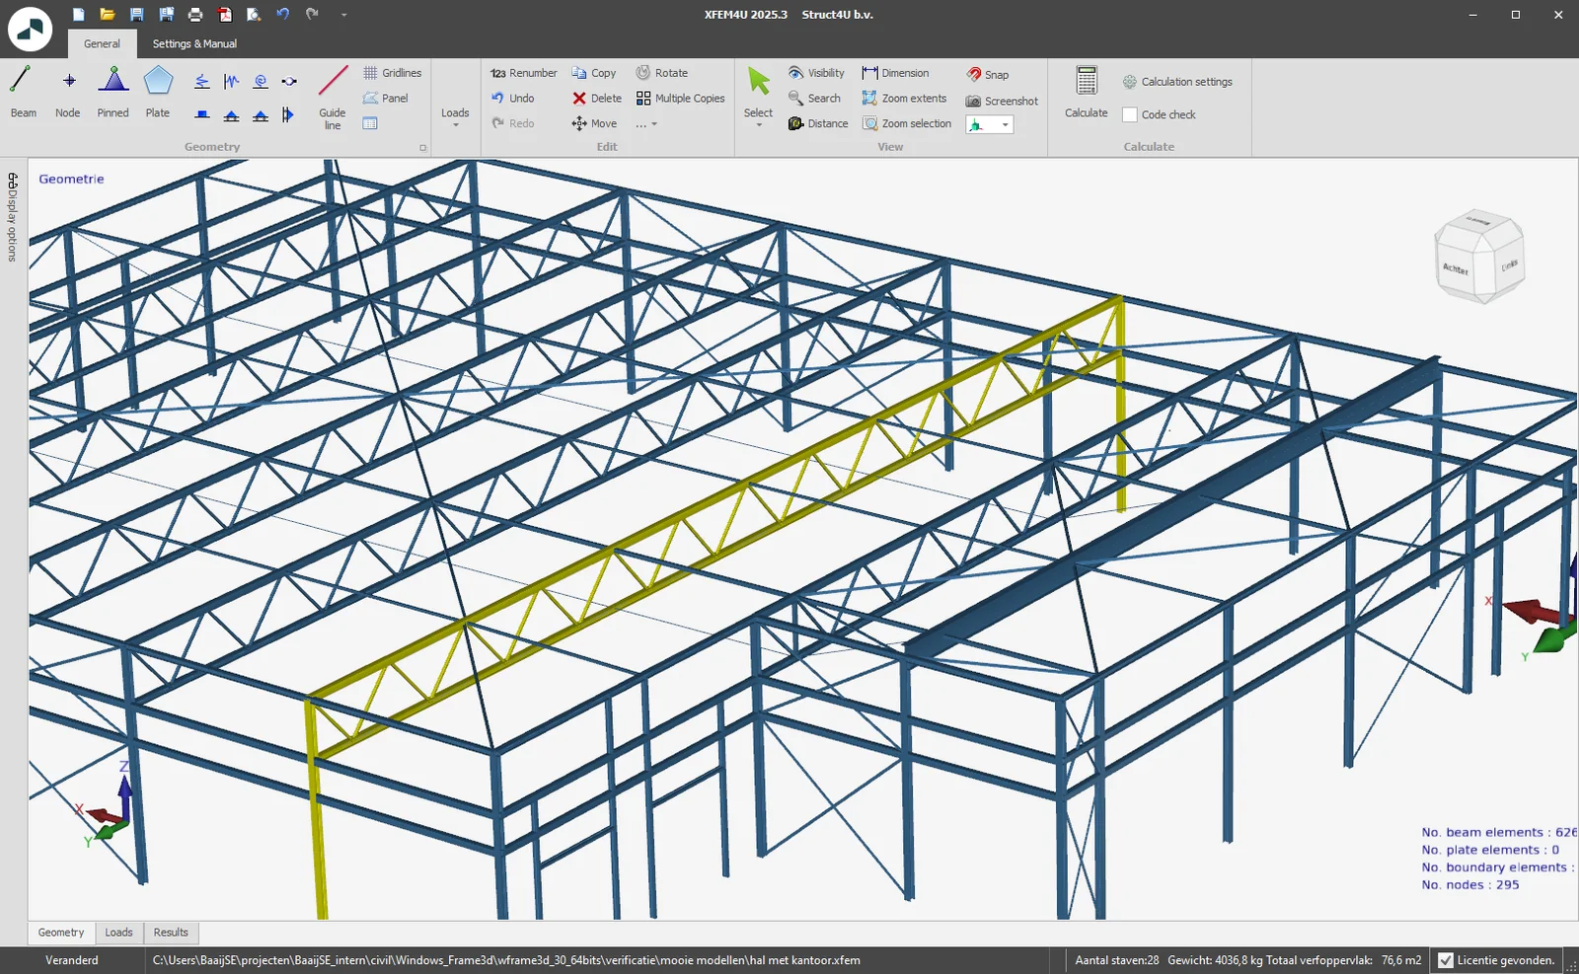Open Calculation settings
This screenshot has height=974, width=1579.
pyautogui.click(x=1177, y=82)
